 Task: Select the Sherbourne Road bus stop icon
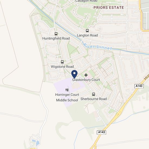tap(93, 94)
